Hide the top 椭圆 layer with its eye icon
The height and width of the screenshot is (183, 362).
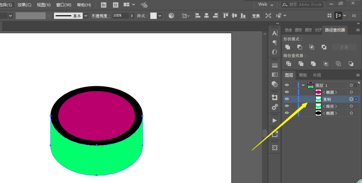(x=287, y=92)
